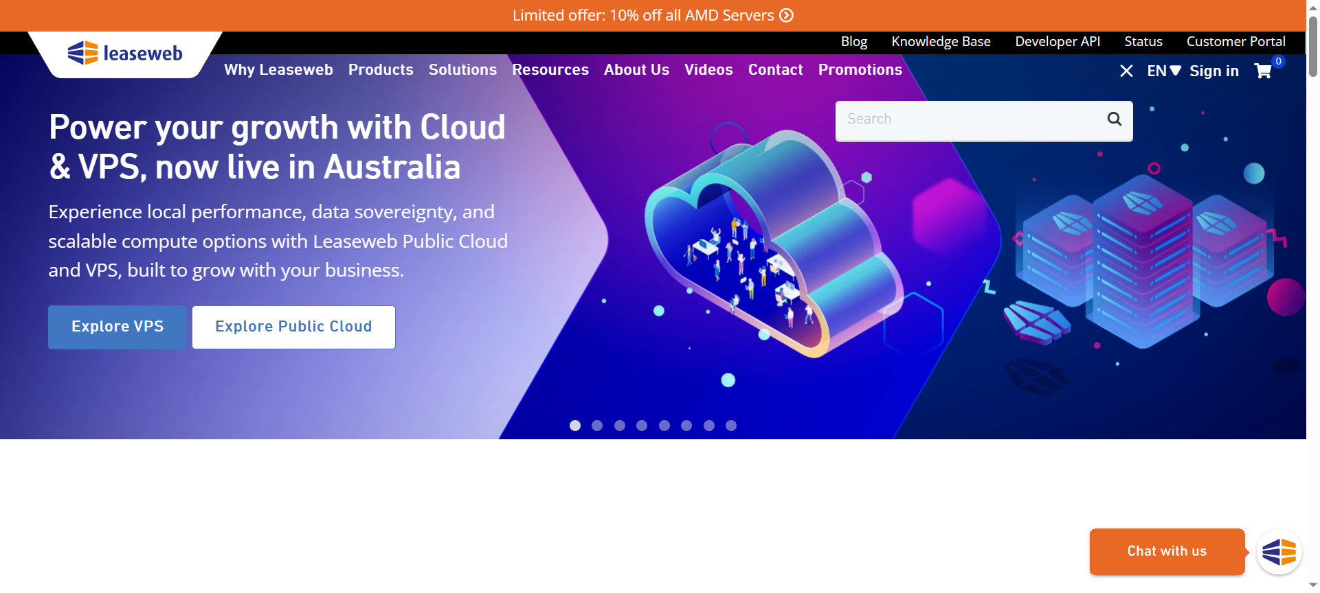Screen dimensions: 1320x593
Task: Select the sixth carousel slide dot
Action: (686, 426)
